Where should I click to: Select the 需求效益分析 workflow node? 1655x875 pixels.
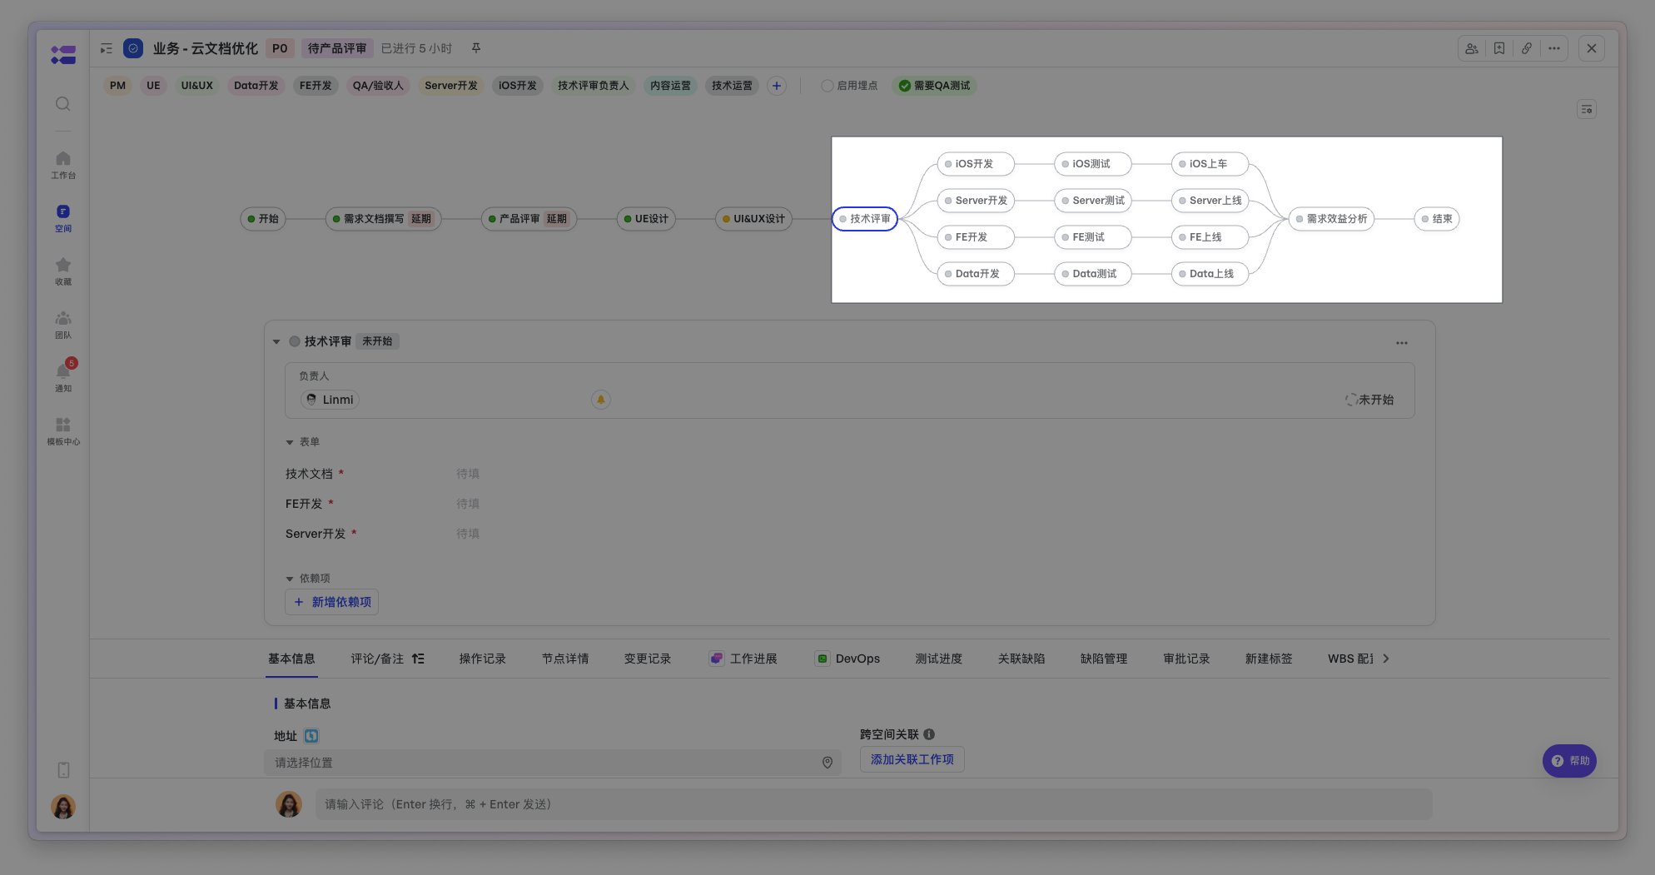pyautogui.click(x=1331, y=219)
